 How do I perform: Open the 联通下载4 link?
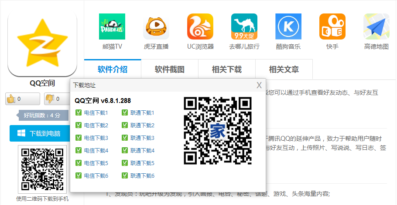[142, 151]
